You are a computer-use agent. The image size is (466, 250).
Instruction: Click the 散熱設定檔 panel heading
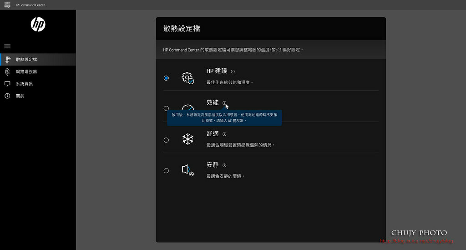click(x=182, y=29)
